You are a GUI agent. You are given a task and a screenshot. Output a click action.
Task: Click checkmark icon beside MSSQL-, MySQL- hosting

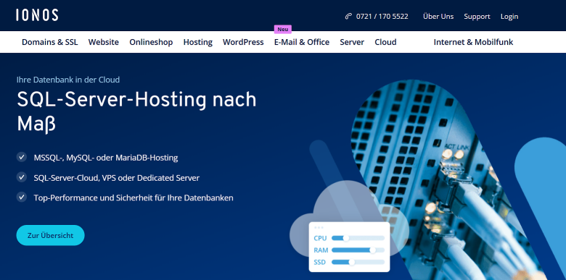pyautogui.click(x=22, y=157)
